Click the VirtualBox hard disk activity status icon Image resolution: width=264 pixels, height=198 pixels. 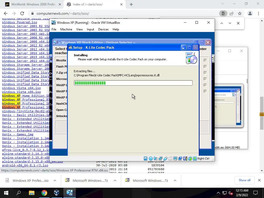coord(146,159)
